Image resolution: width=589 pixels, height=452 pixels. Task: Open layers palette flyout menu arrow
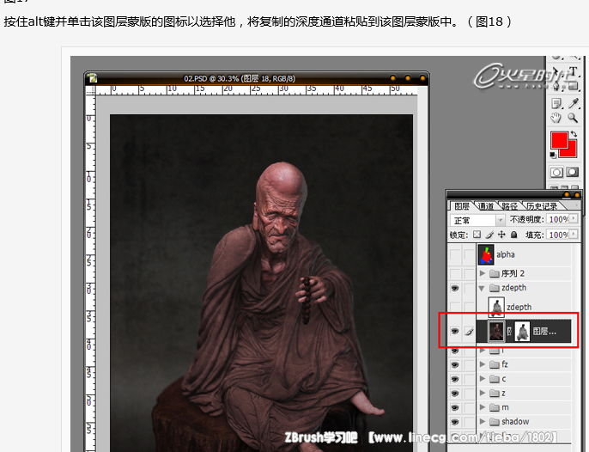coord(576,205)
